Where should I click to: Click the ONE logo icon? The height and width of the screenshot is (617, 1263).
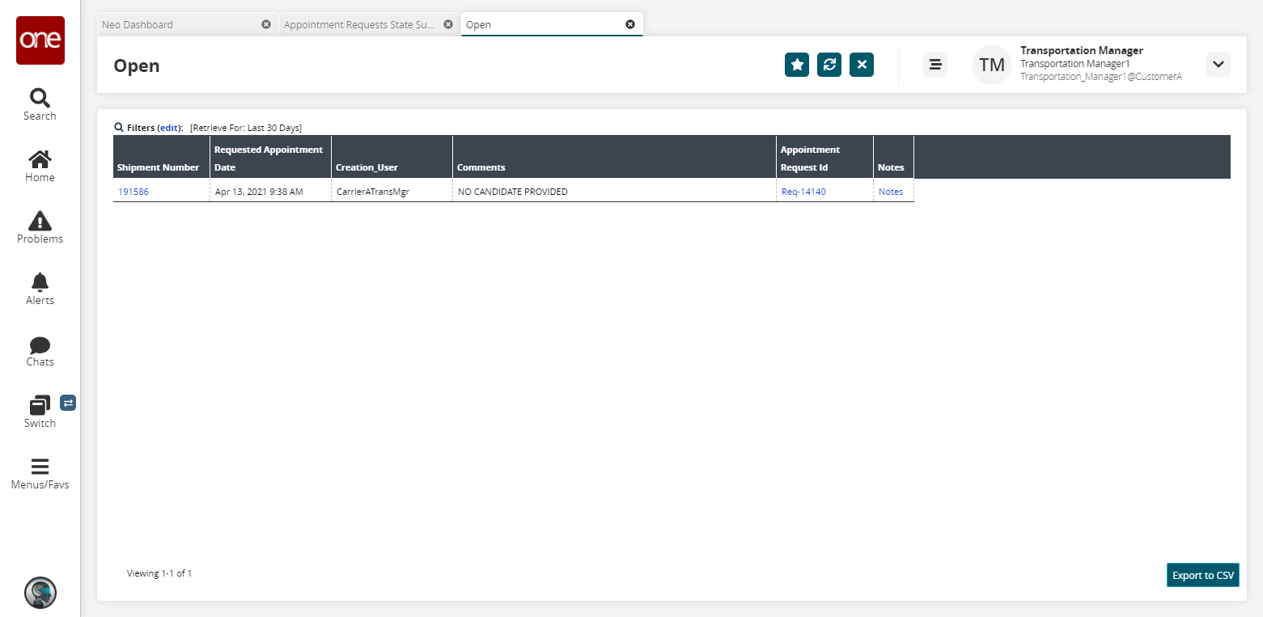pyautogui.click(x=40, y=40)
